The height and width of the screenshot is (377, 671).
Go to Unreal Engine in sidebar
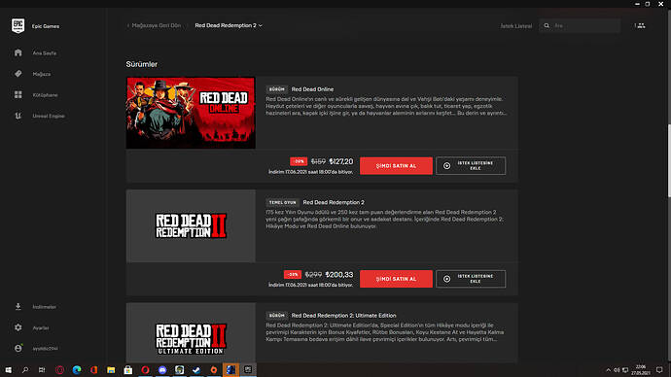point(49,116)
